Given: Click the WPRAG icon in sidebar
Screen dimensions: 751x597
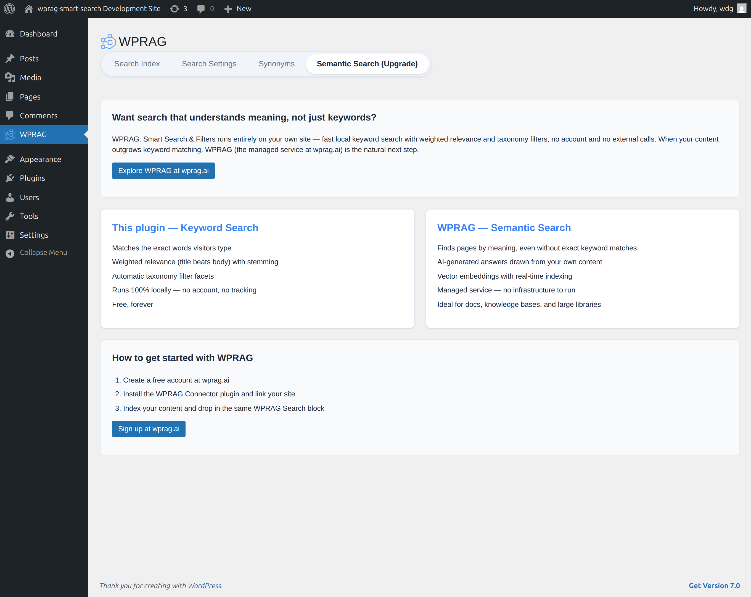Looking at the screenshot, I should click(x=10, y=134).
